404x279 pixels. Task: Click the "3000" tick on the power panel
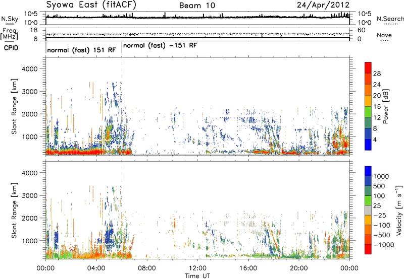point(29,92)
